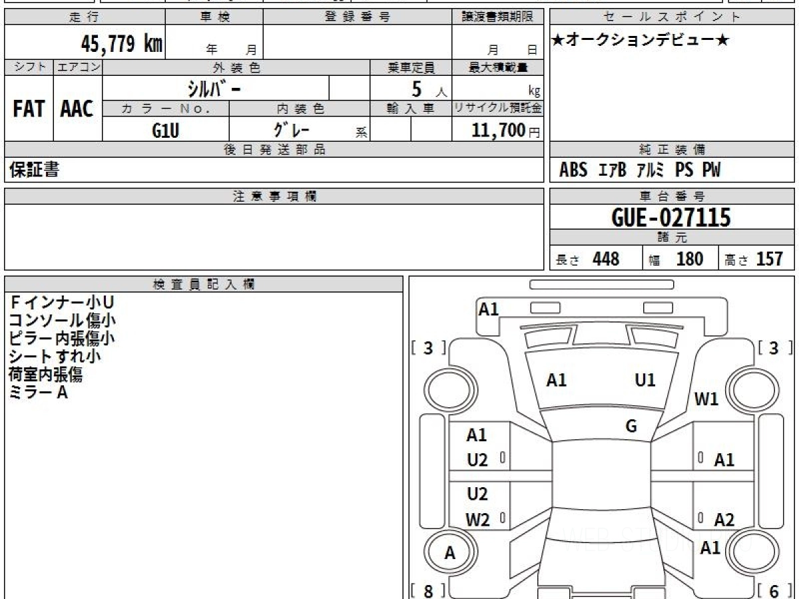Screen dimensions: 799x599
Task: Select the PS equipment label
Action: [x=684, y=170]
